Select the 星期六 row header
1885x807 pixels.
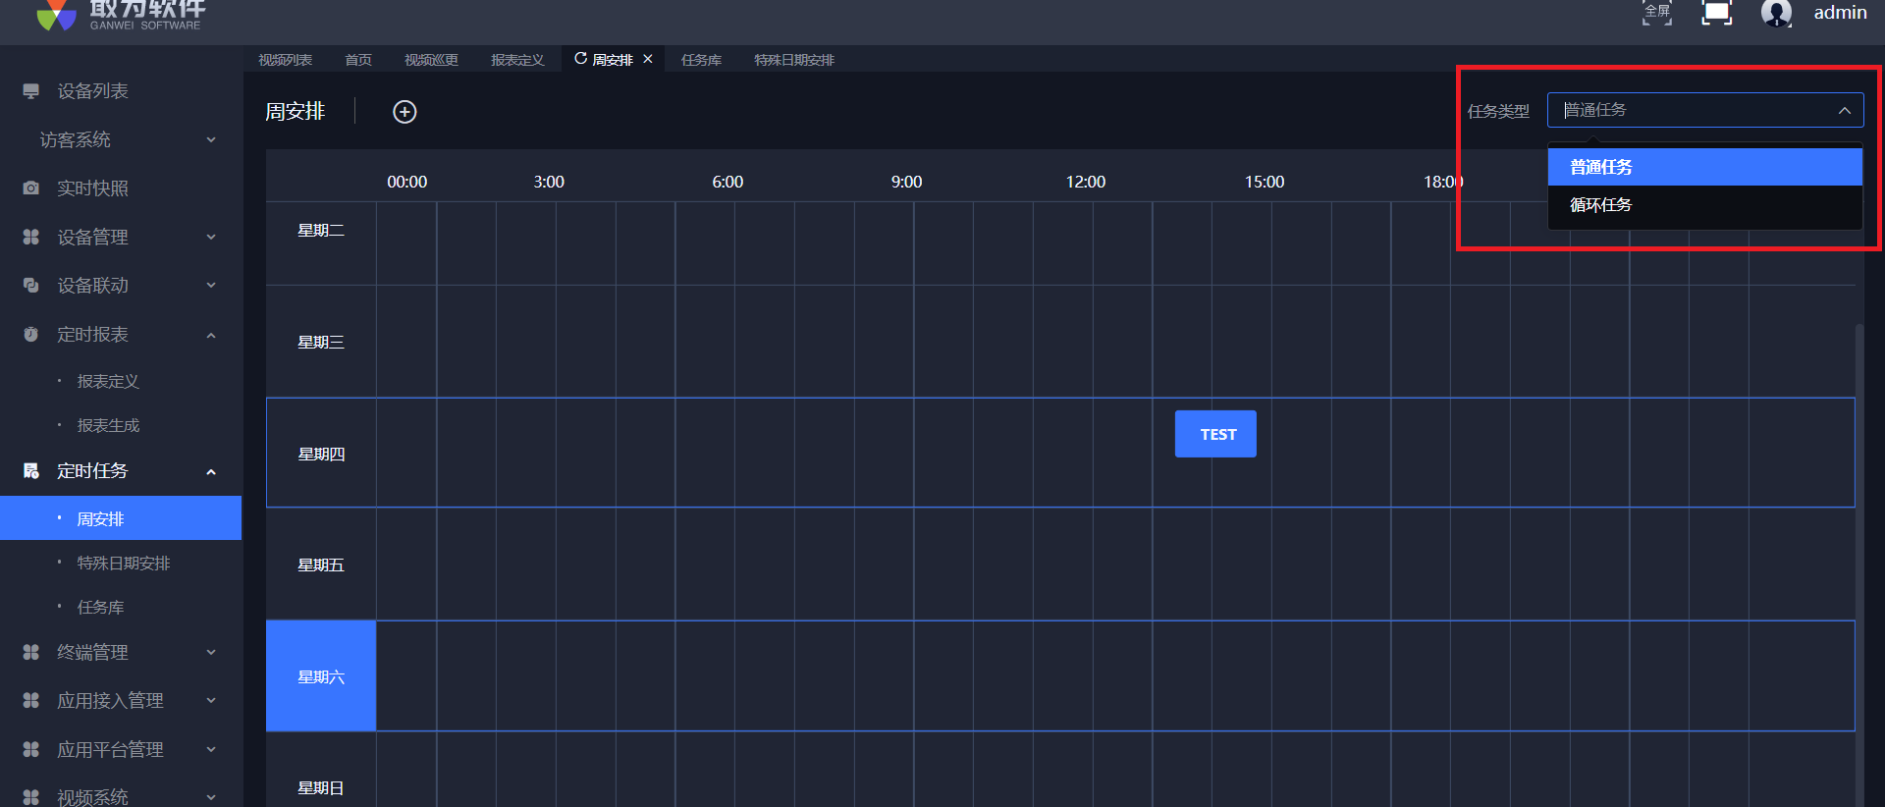pos(321,676)
